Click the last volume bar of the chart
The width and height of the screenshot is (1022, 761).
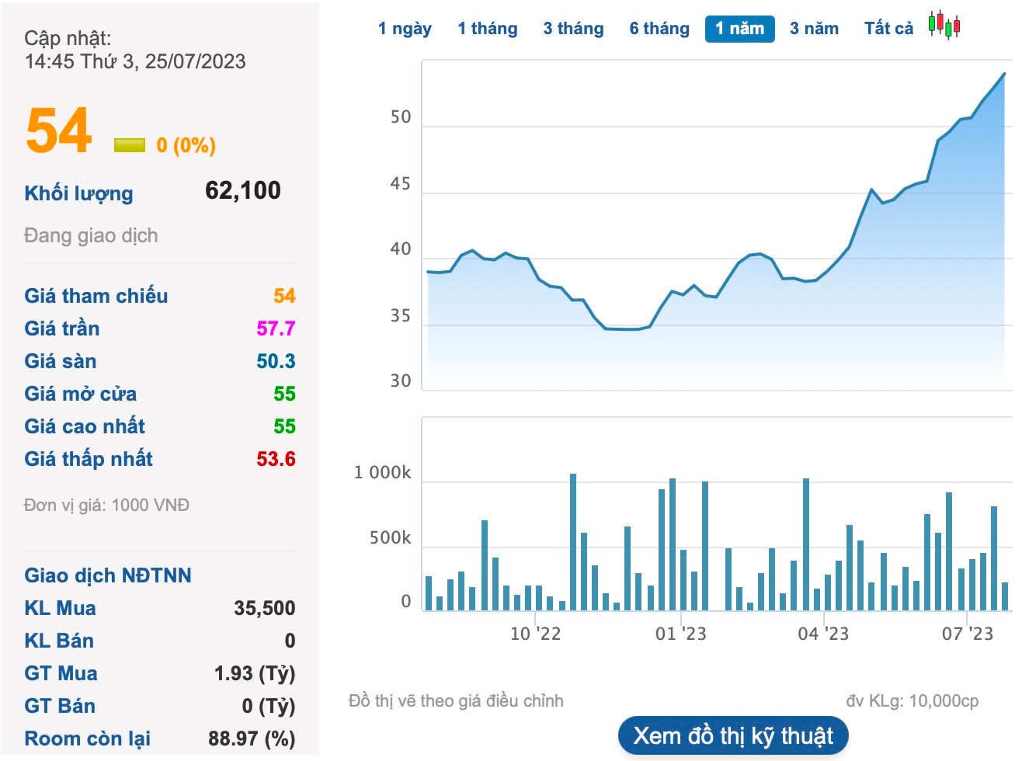click(1005, 596)
